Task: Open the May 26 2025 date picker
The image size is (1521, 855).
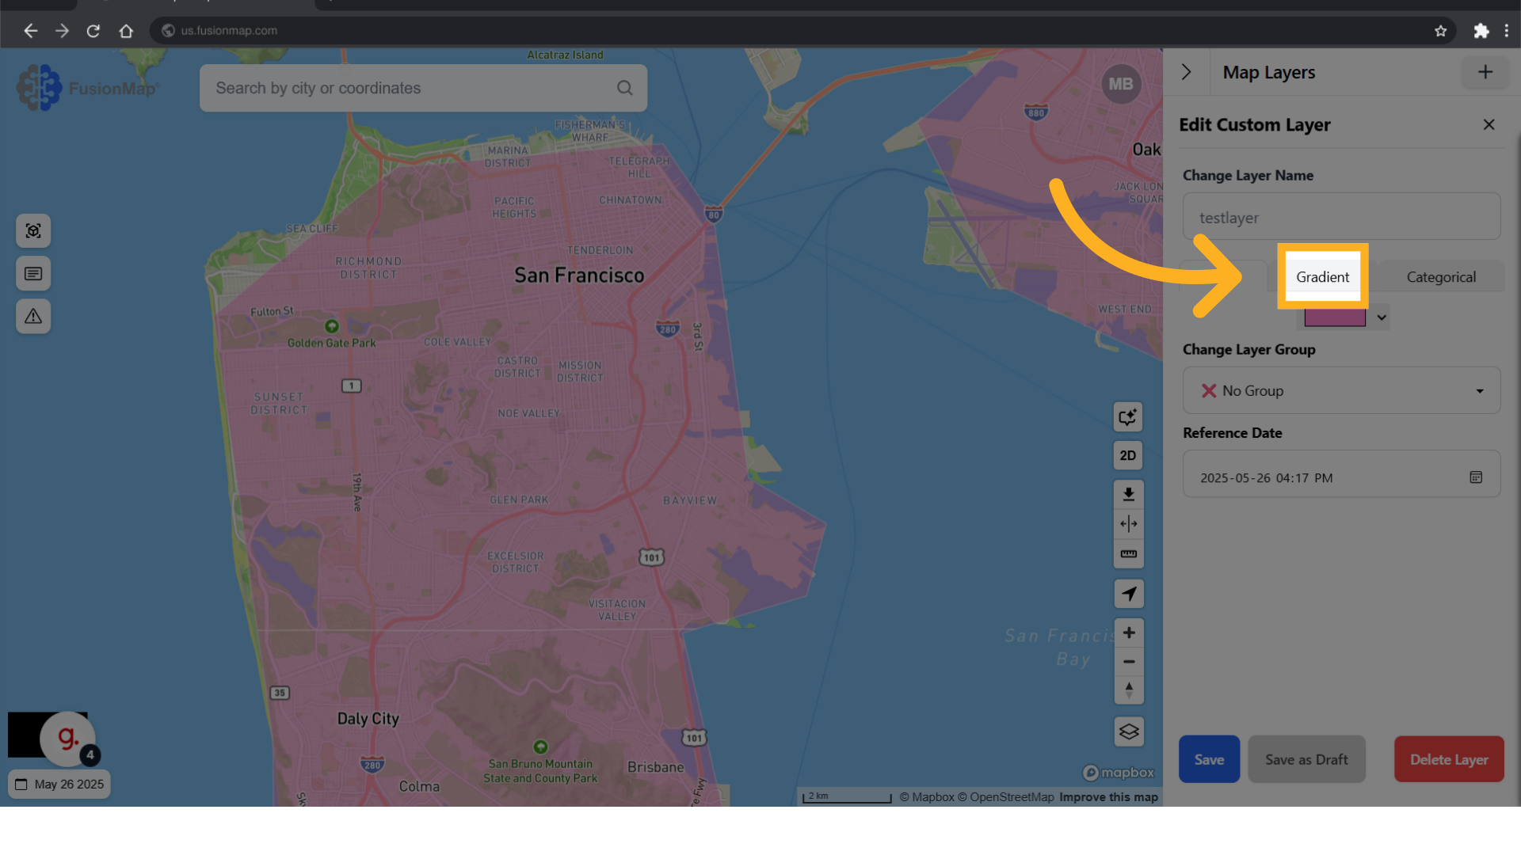Action: 59,785
